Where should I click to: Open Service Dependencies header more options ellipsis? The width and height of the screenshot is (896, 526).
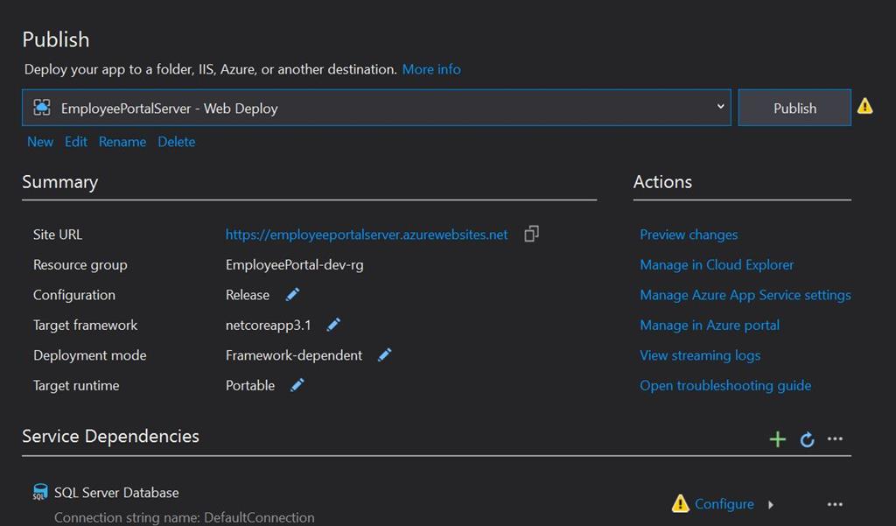835,438
